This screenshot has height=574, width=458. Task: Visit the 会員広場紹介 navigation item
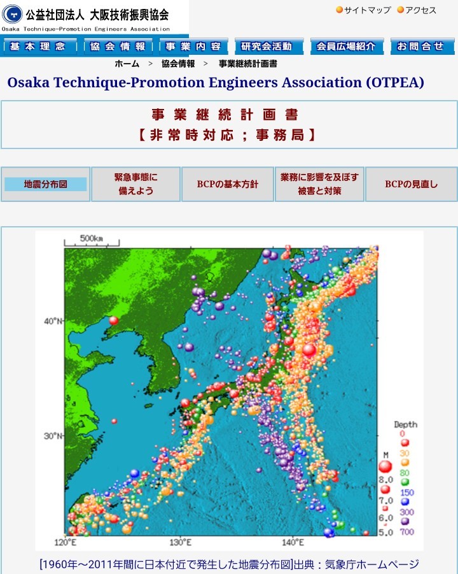347,47
